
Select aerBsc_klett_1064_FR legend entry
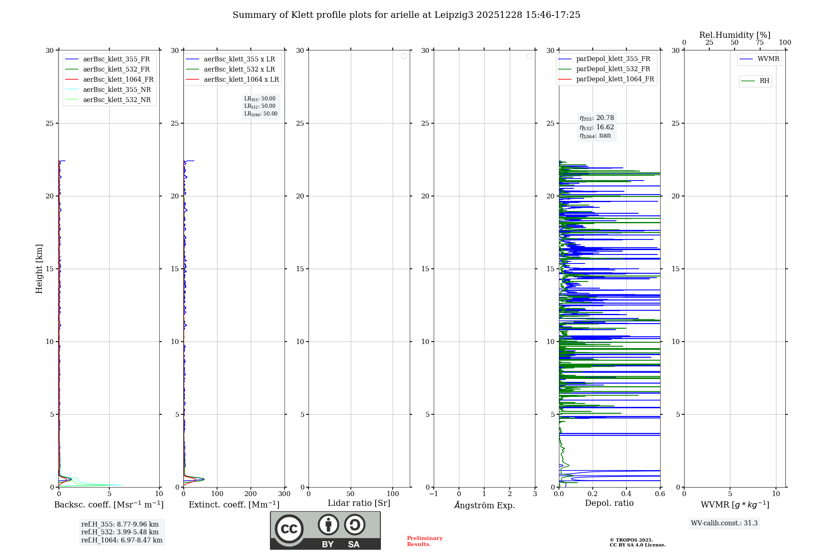118,79
